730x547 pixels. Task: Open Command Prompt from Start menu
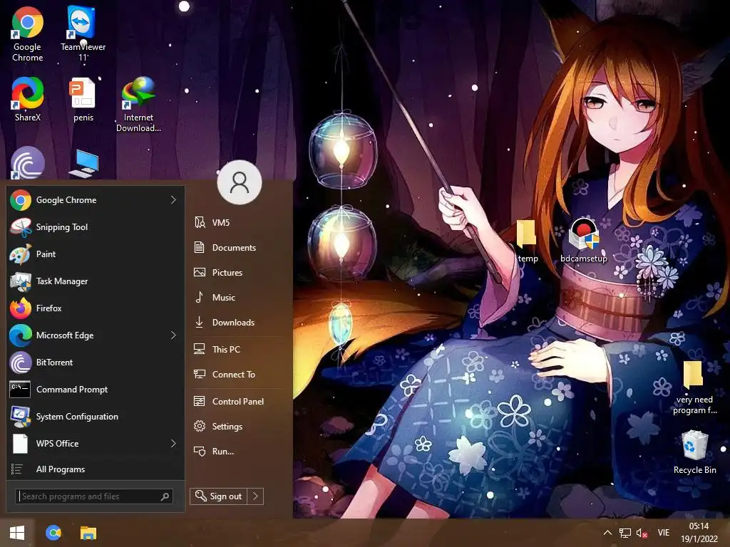pyautogui.click(x=96, y=390)
